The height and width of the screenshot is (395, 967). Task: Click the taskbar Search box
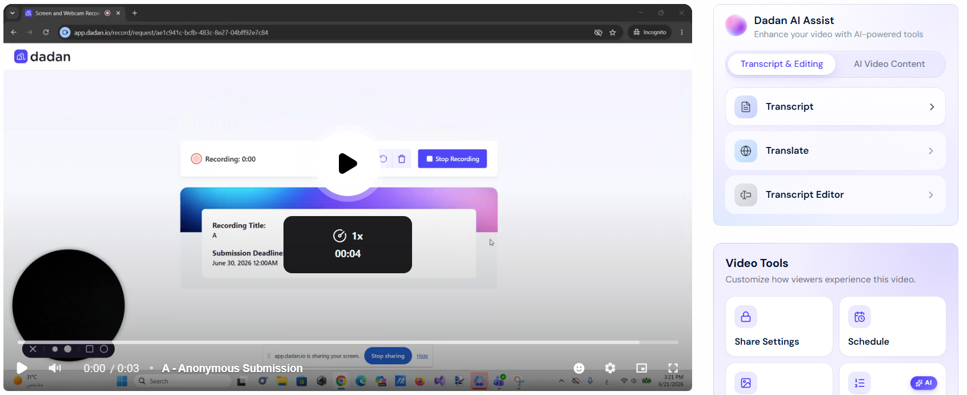pyautogui.click(x=182, y=381)
